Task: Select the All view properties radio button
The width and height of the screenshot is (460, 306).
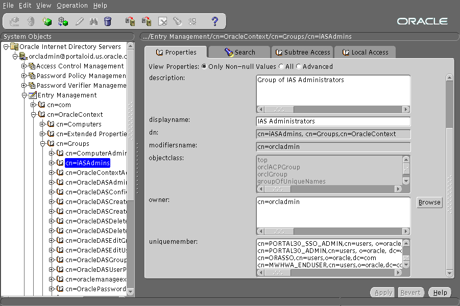Action: coord(281,66)
